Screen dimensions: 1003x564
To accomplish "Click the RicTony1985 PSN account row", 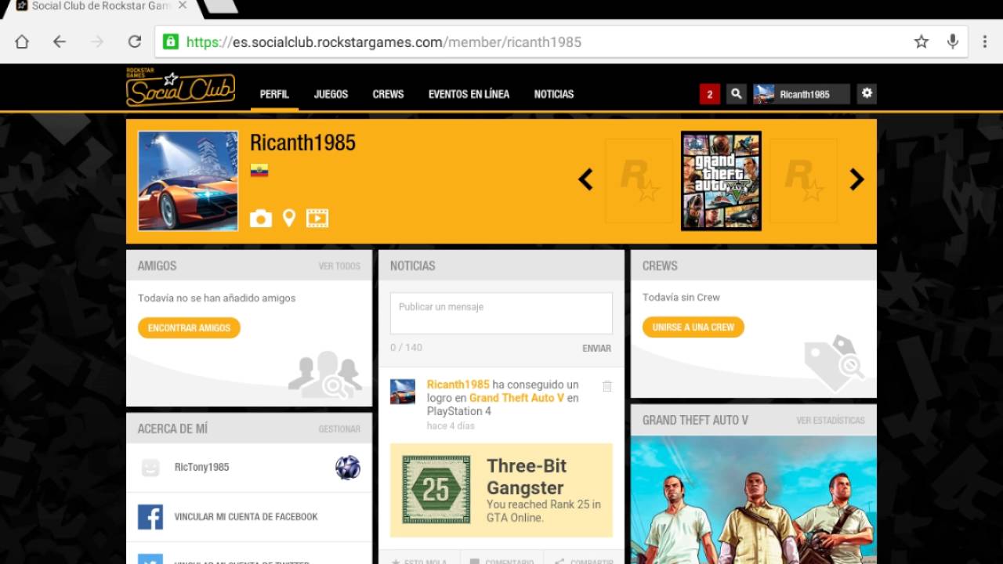I will (249, 468).
